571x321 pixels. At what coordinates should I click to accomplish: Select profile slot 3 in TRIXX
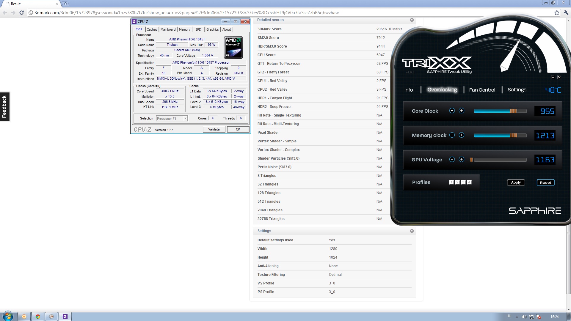(463, 182)
